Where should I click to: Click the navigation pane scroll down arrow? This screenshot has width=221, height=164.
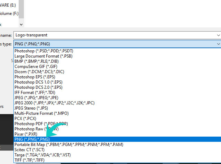coord(21,25)
